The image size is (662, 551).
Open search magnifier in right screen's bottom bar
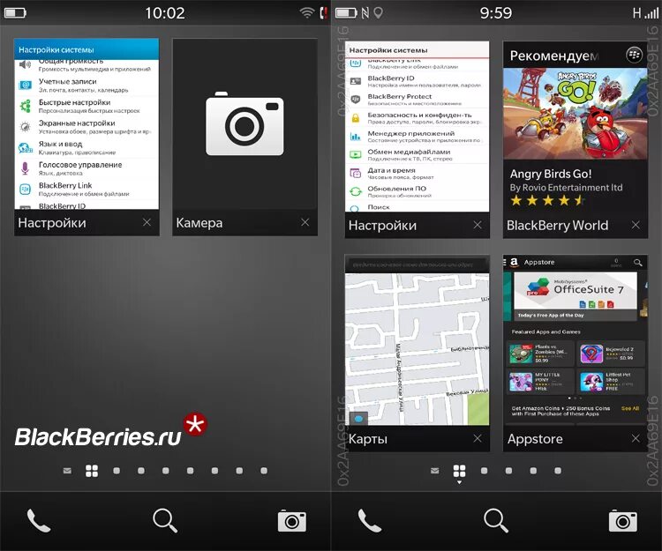(496, 520)
